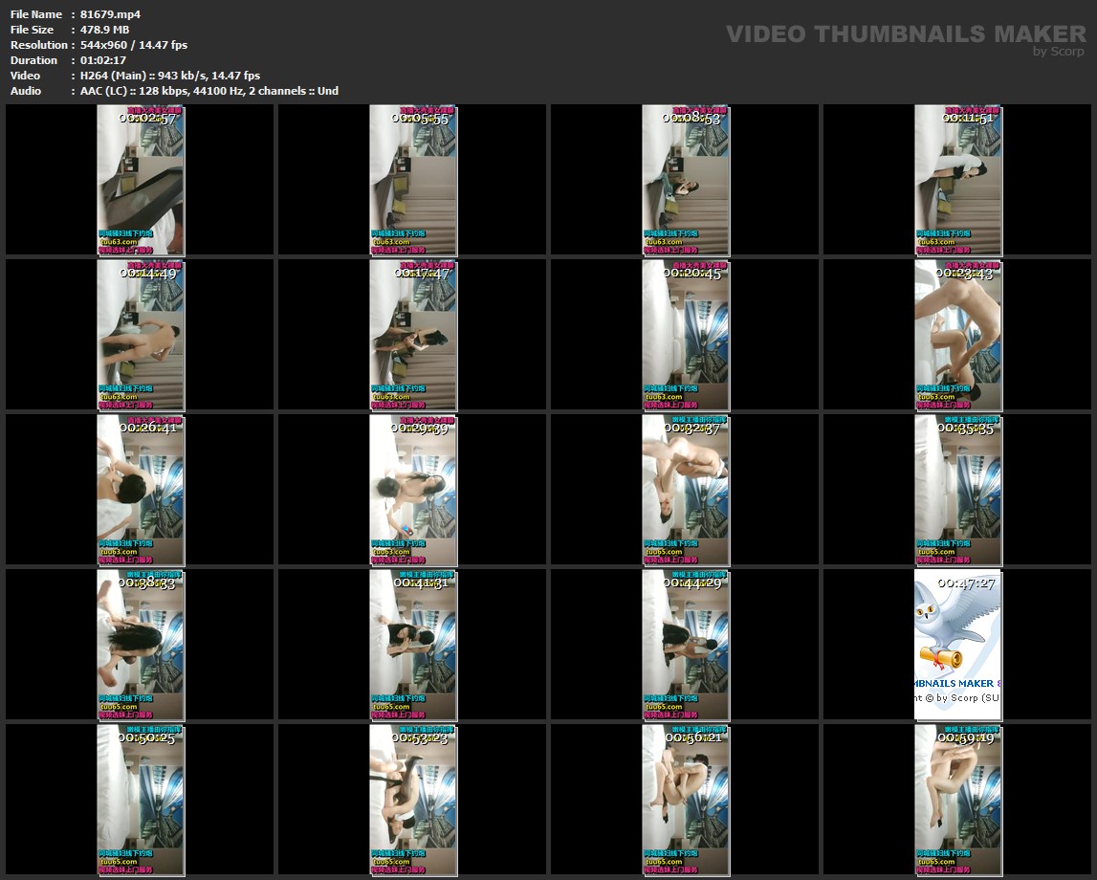Click the frame at 00:44:29
This screenshot has width=1097, height=880.
[685, 645]
